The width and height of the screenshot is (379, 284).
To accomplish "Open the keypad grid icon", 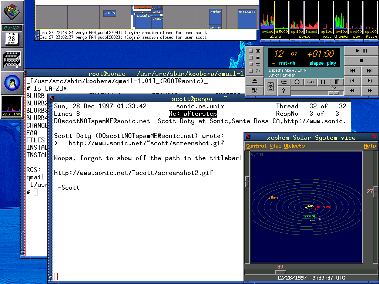I will (337, 82).
